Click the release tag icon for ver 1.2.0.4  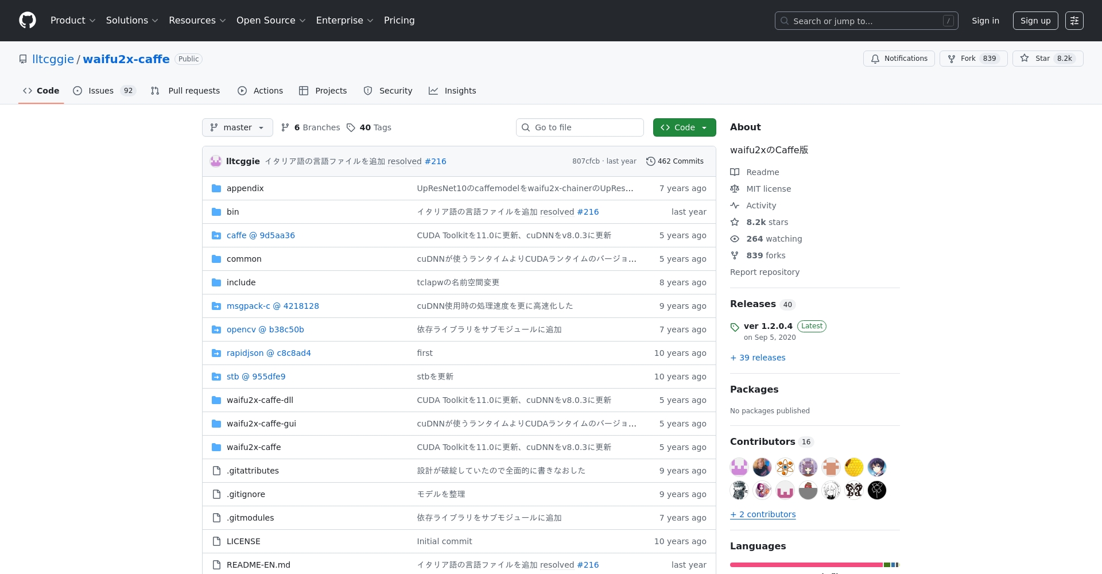coord(735,327)
